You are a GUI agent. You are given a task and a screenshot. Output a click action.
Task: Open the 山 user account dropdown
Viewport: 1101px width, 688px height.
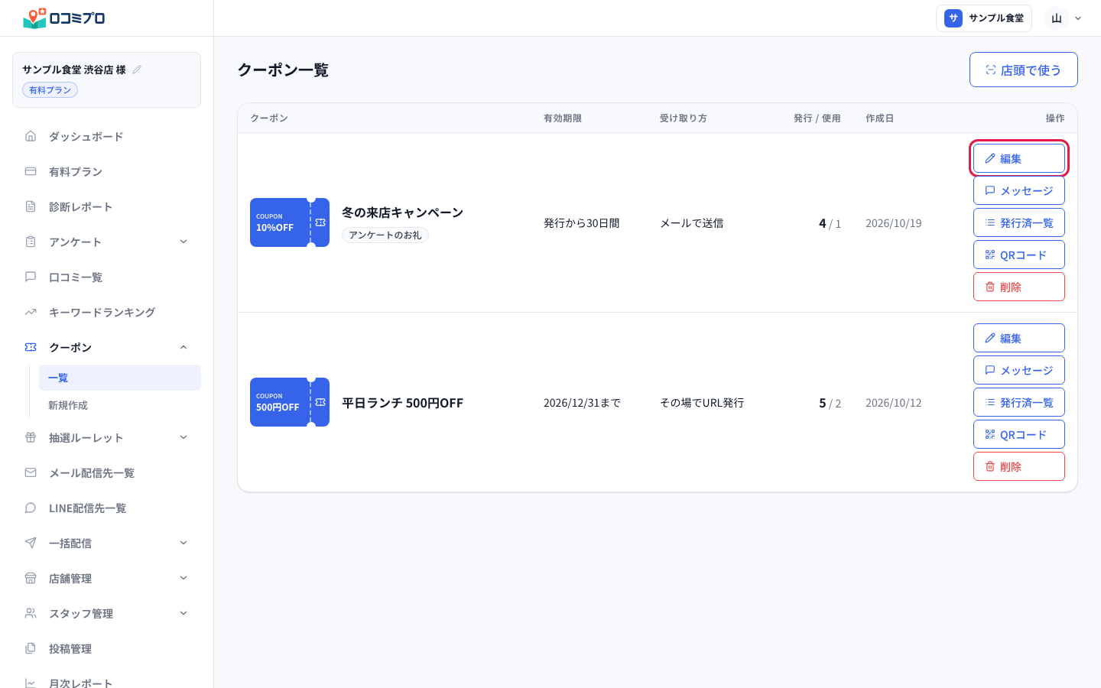click(1065, 18)
